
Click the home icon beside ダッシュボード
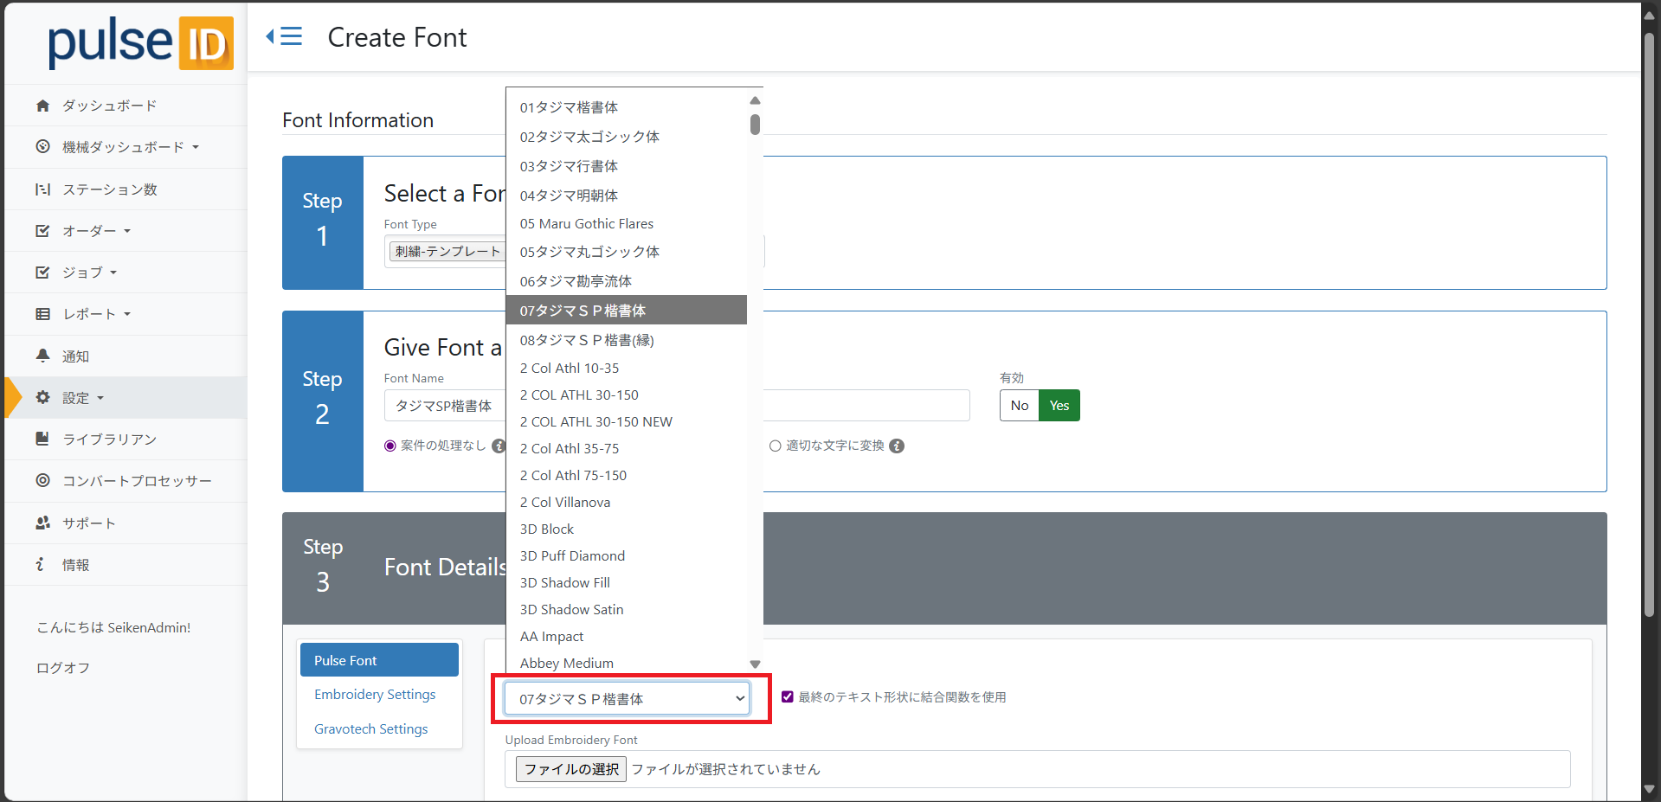click(42, 106)
